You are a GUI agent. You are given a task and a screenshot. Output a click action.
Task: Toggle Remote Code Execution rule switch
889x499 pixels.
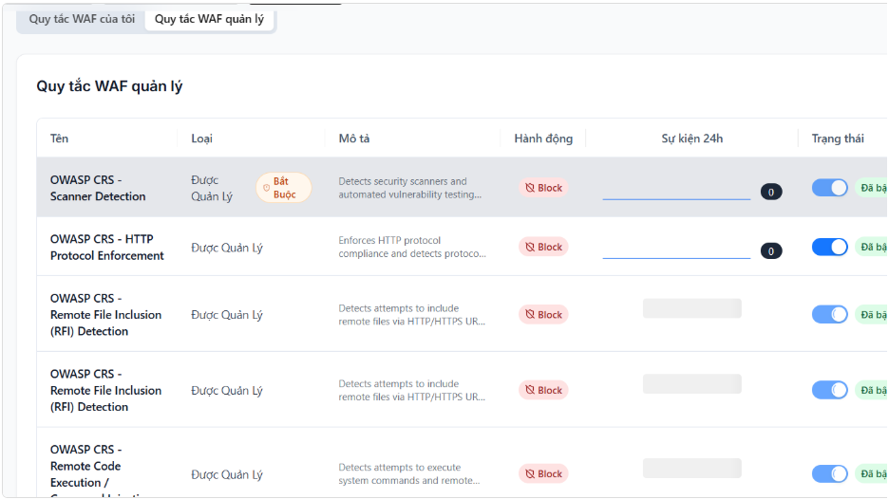pos(829,473)
